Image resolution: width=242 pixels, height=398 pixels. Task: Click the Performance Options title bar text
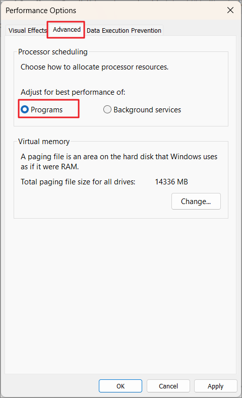pyautogui.click(x=41, y=11)
